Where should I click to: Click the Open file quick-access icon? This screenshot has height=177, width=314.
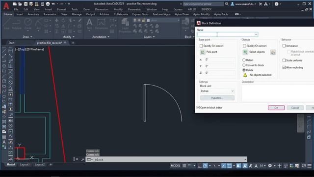tap(20, 4)
